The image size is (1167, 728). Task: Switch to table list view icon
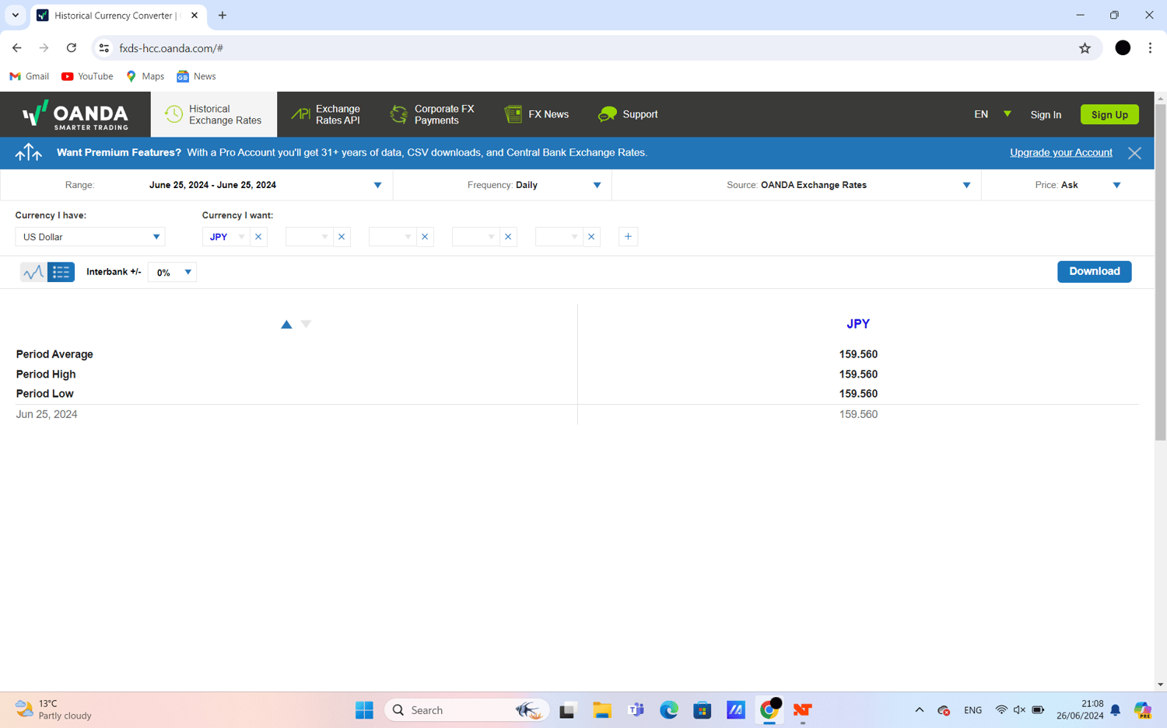pyautogui.click(x=61, y=272)
